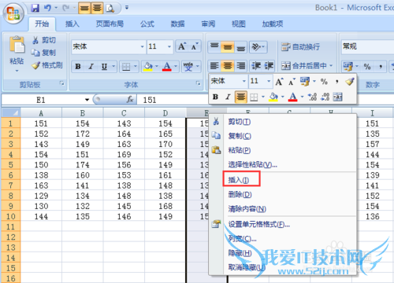Viewport: 394px width, 283px height.
Task: Increase font size in ribbon font group
Action: point(182,46)
